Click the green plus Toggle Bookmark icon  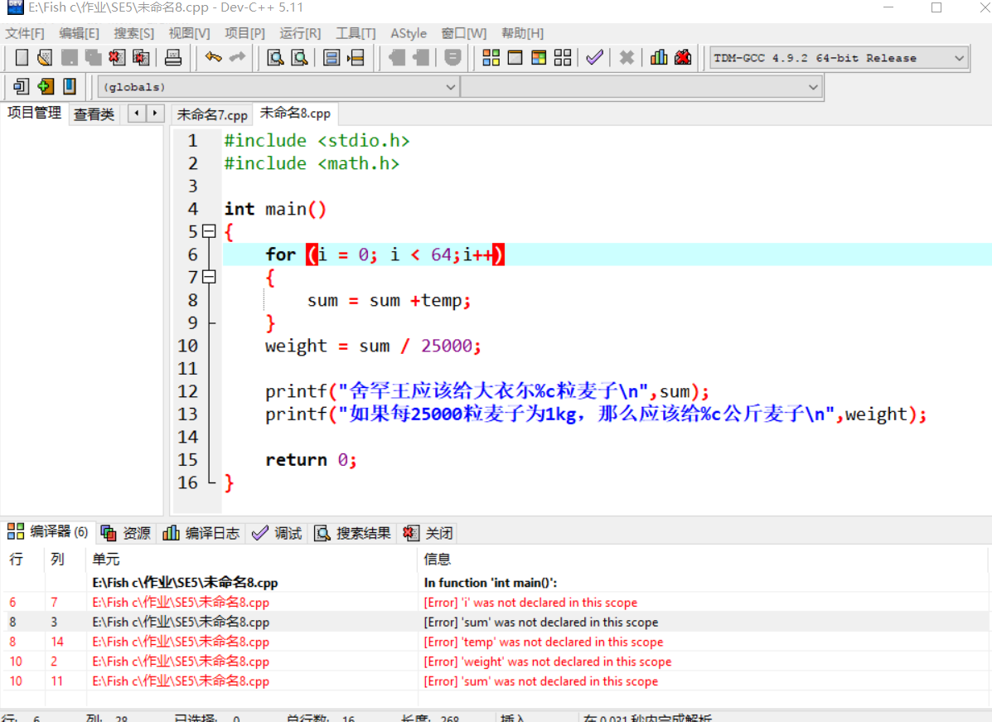click(x=45, y=86)
